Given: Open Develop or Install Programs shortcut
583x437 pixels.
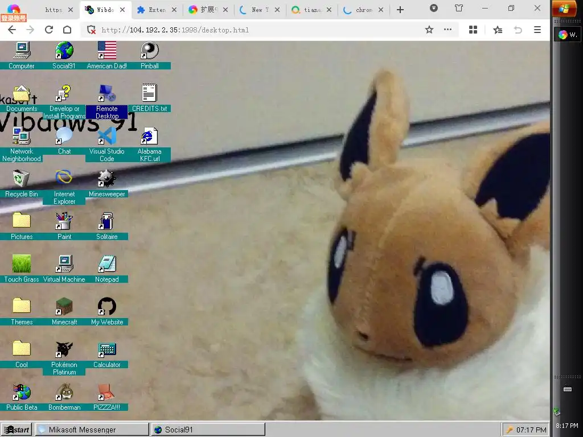Looking at the screenshot, I should (x=64, y=101).
